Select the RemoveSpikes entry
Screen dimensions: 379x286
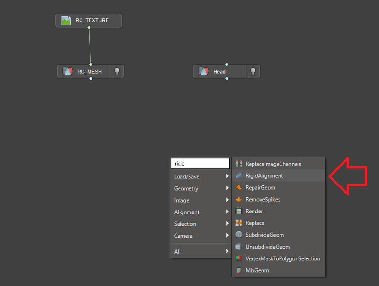tap(279, 199)
